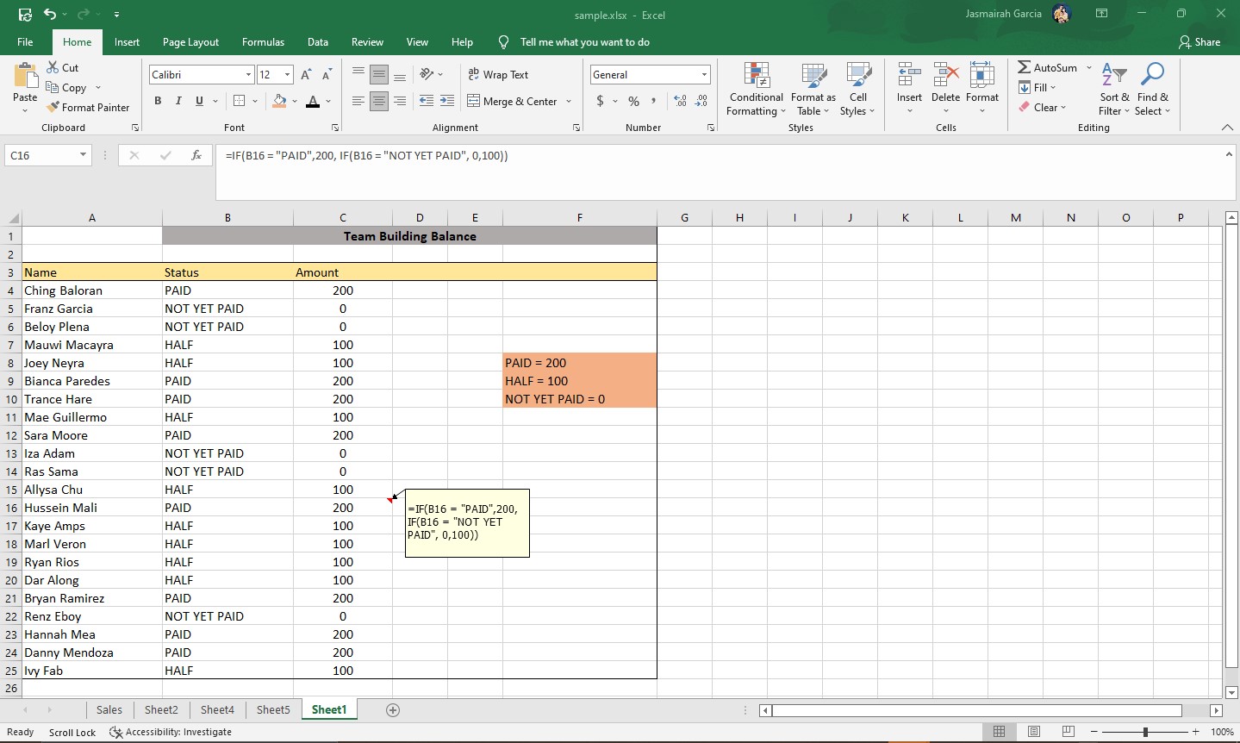1240x743 pixels.
Task: Apply Top Align to cell
Action: click(x=358, y=75)
